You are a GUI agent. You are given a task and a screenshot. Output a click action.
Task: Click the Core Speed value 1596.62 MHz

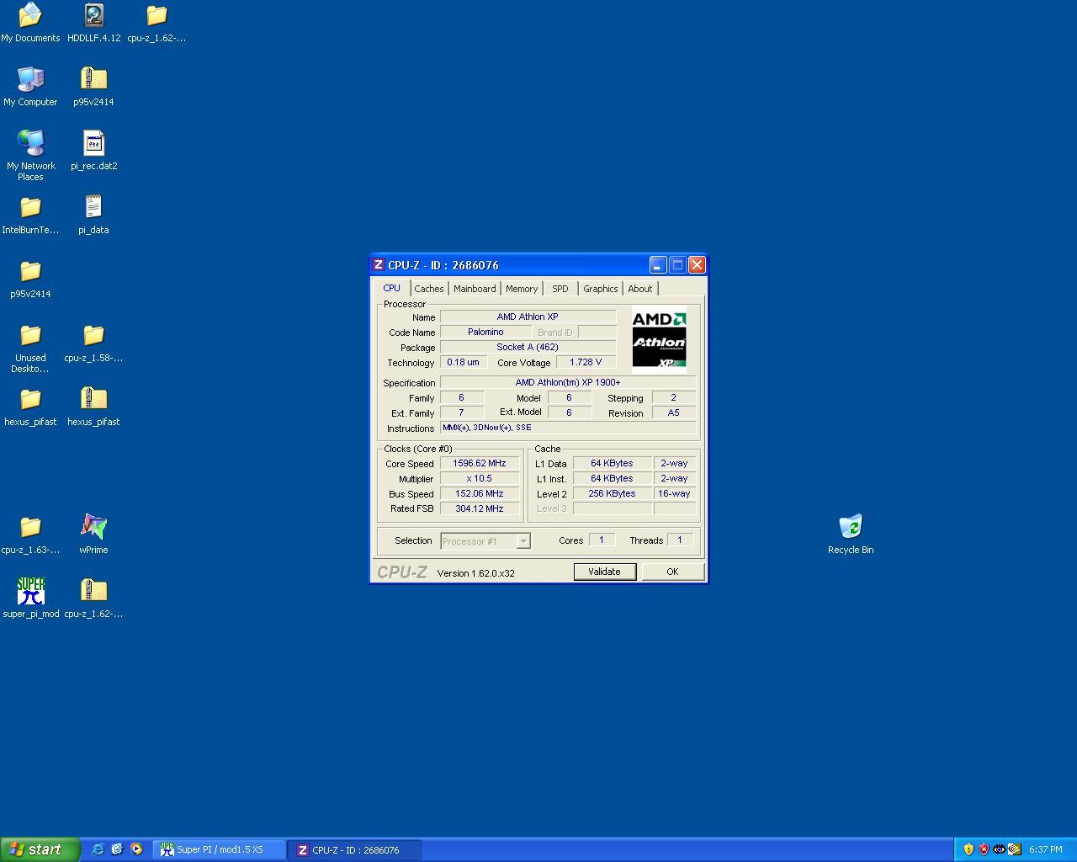click(480, 463)
